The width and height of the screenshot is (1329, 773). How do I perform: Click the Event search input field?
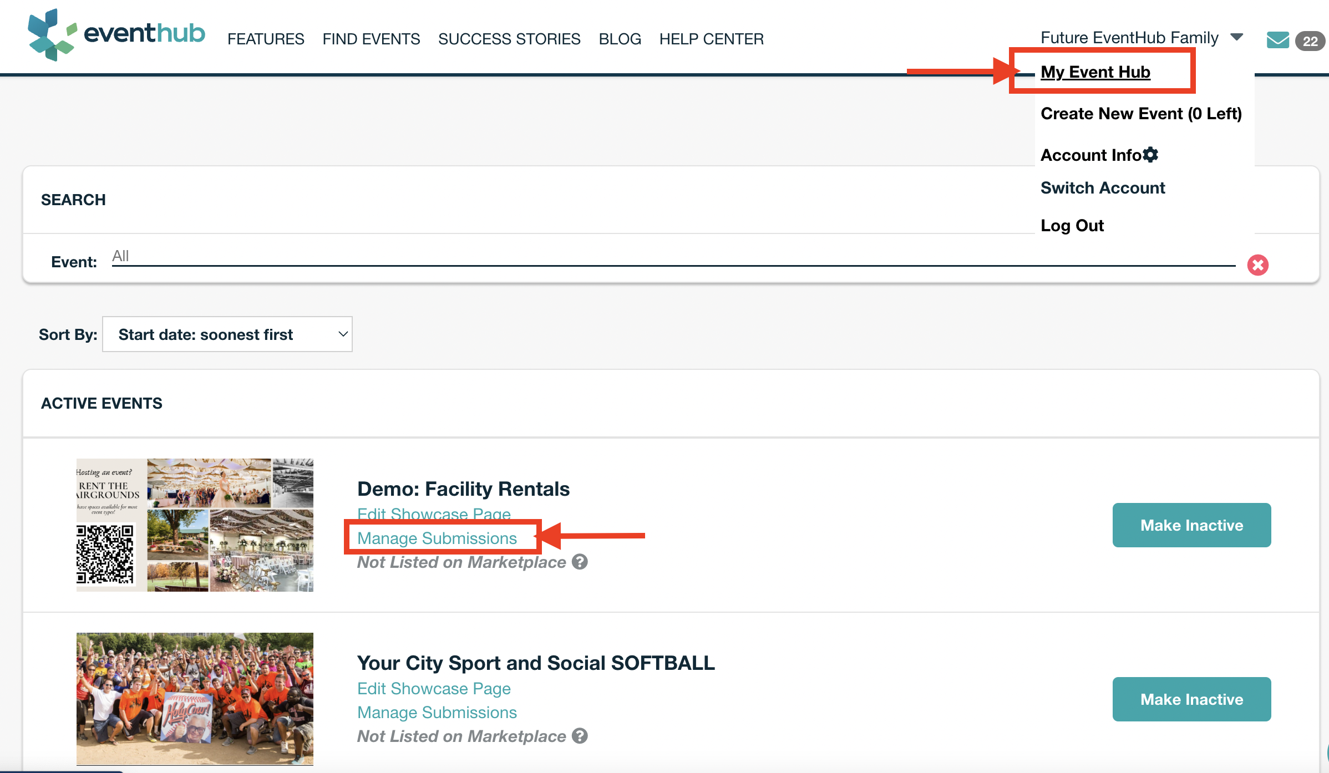point(673,257)
